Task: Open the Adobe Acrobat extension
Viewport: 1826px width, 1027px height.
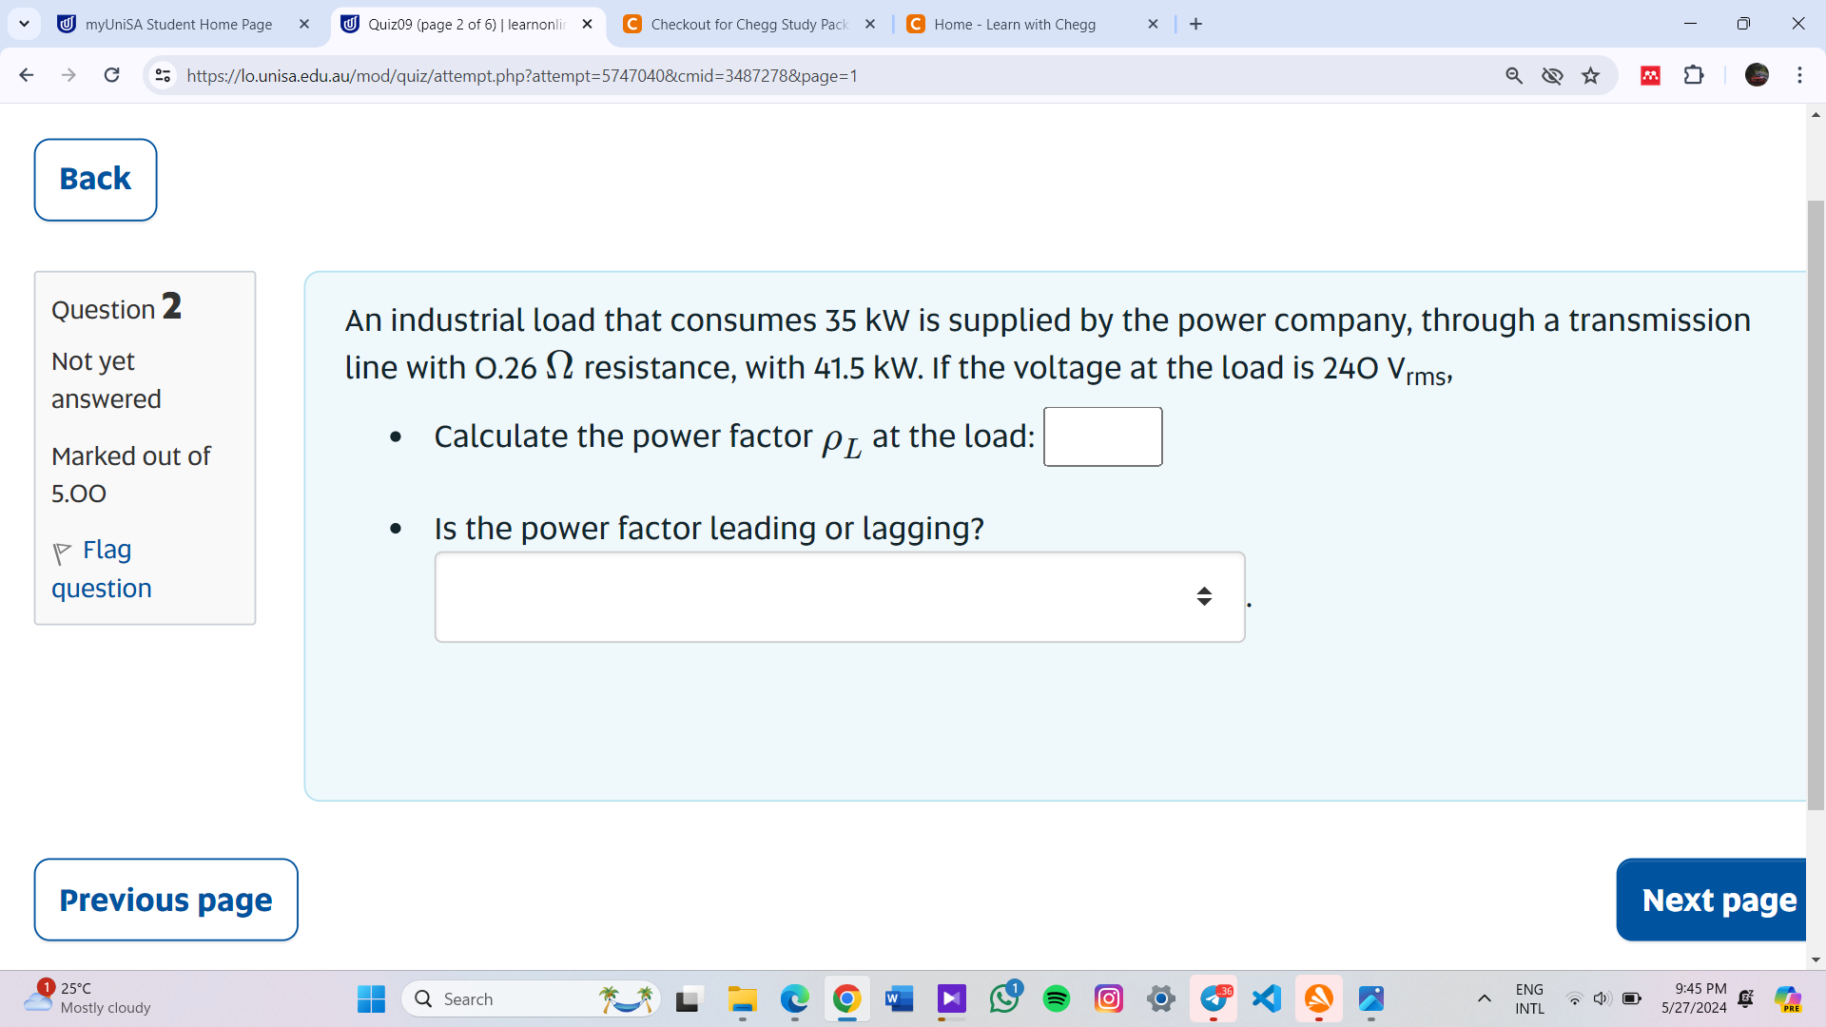Action: pyautogui.click(x=1650, y=75)
